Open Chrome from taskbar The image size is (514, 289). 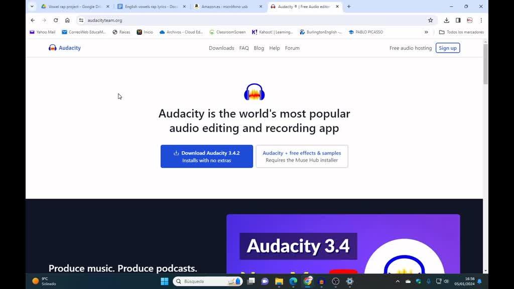click(308, 281)
